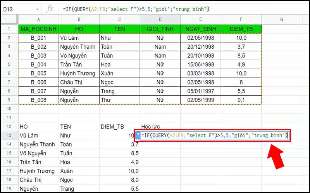Click cell B_005
The image size is (310, 193).
(x=38, y=73)
